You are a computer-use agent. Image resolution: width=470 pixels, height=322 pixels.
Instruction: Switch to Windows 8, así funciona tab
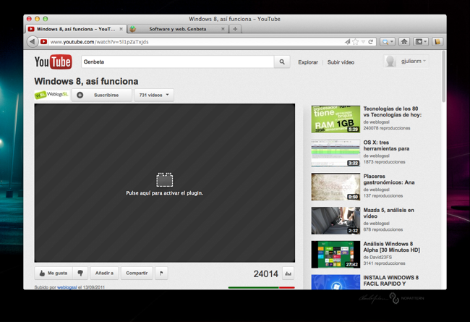click(75, 29)
